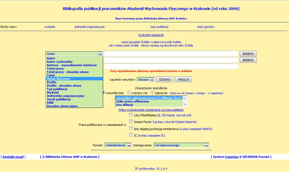This screenshot has height=172, width=289.
Task: Open 'Expertus' system link
Action: pos(232,157)
